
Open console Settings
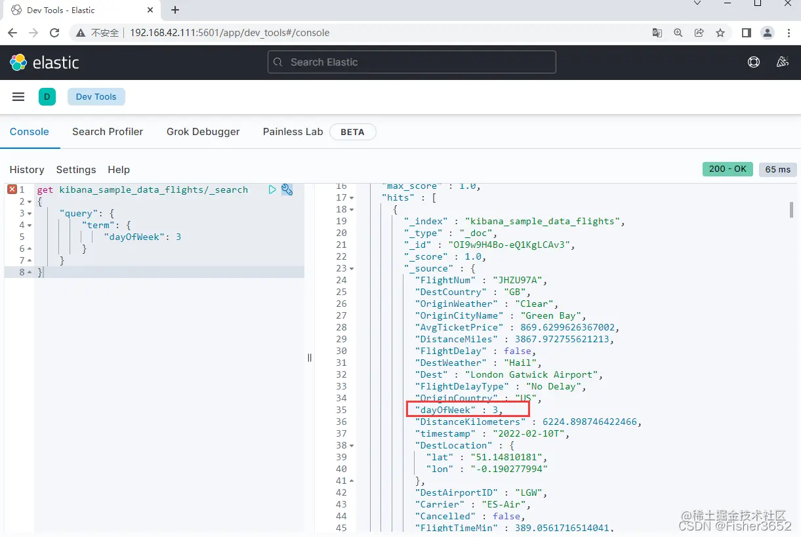coord(76,170)
